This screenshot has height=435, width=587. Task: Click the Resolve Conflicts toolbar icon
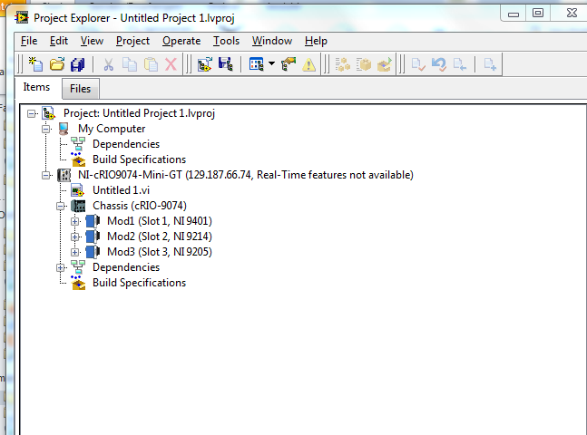[x=289, y=64]
